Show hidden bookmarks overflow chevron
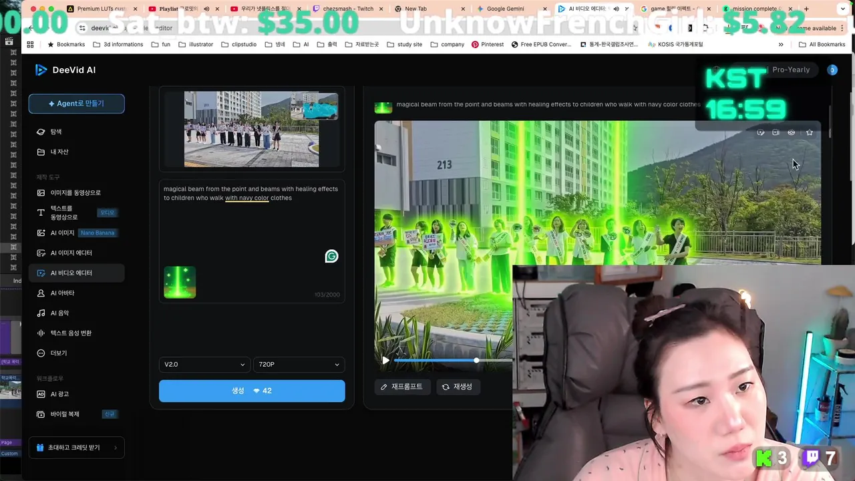 781,44
